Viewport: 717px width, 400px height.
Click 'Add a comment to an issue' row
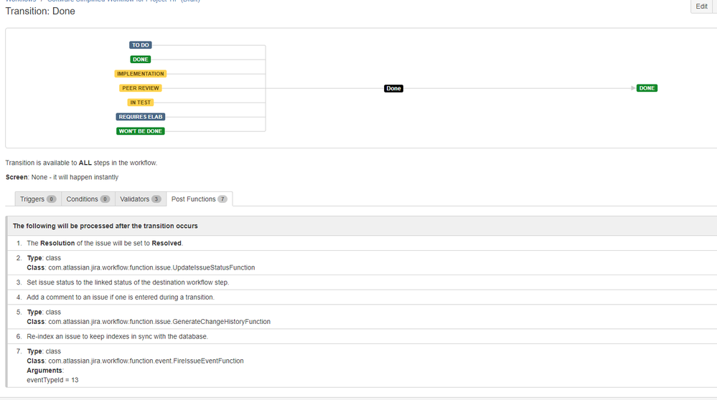coord(361,297)
